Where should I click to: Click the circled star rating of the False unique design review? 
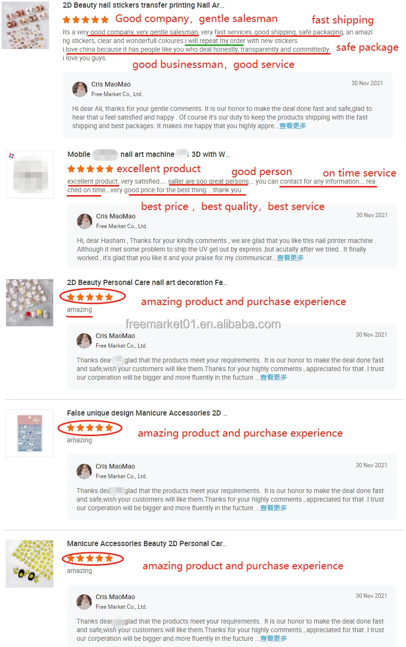coord(90,428)
